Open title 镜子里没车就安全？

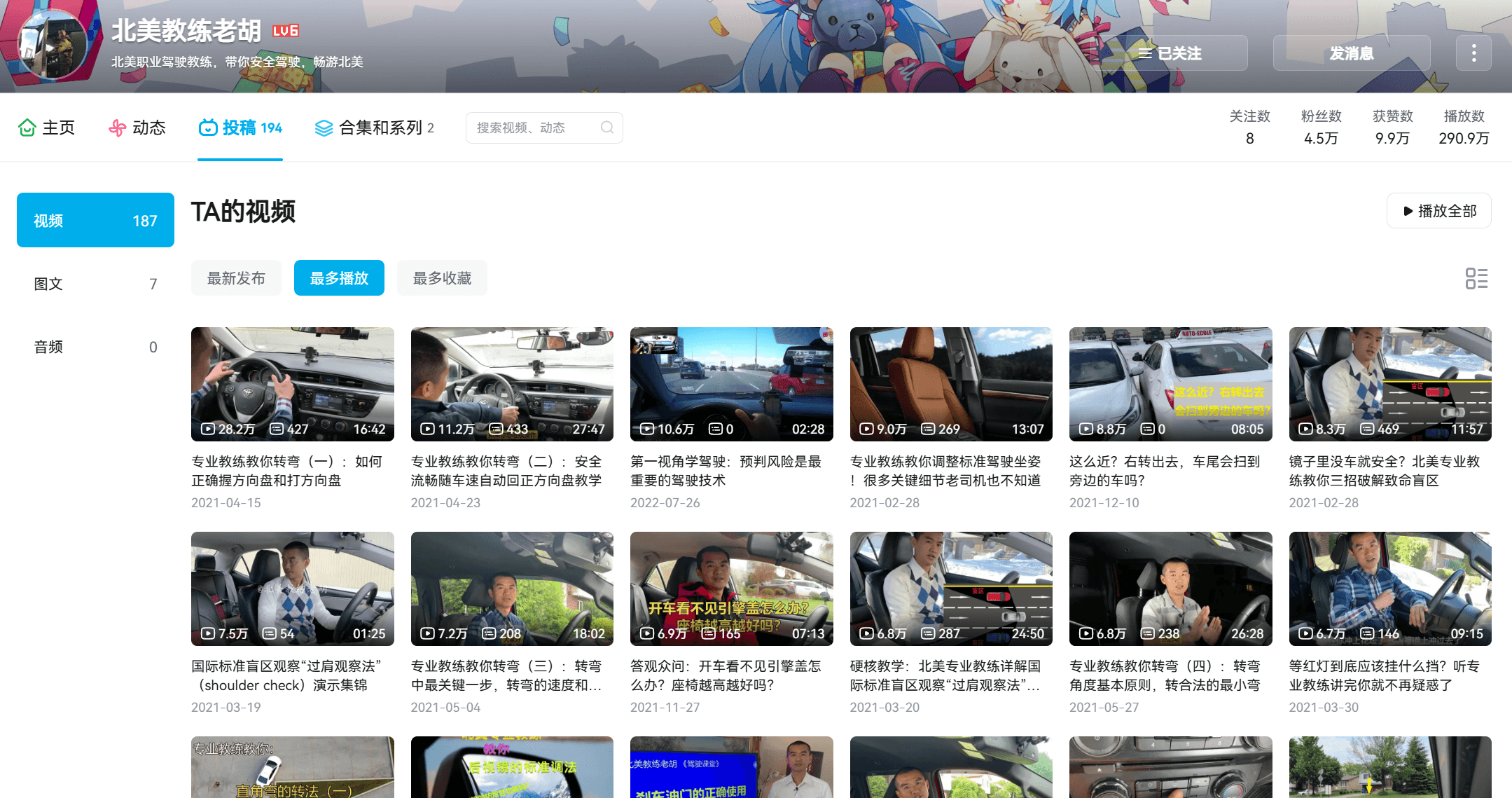pyautogui.click(x=1385, y=471)
